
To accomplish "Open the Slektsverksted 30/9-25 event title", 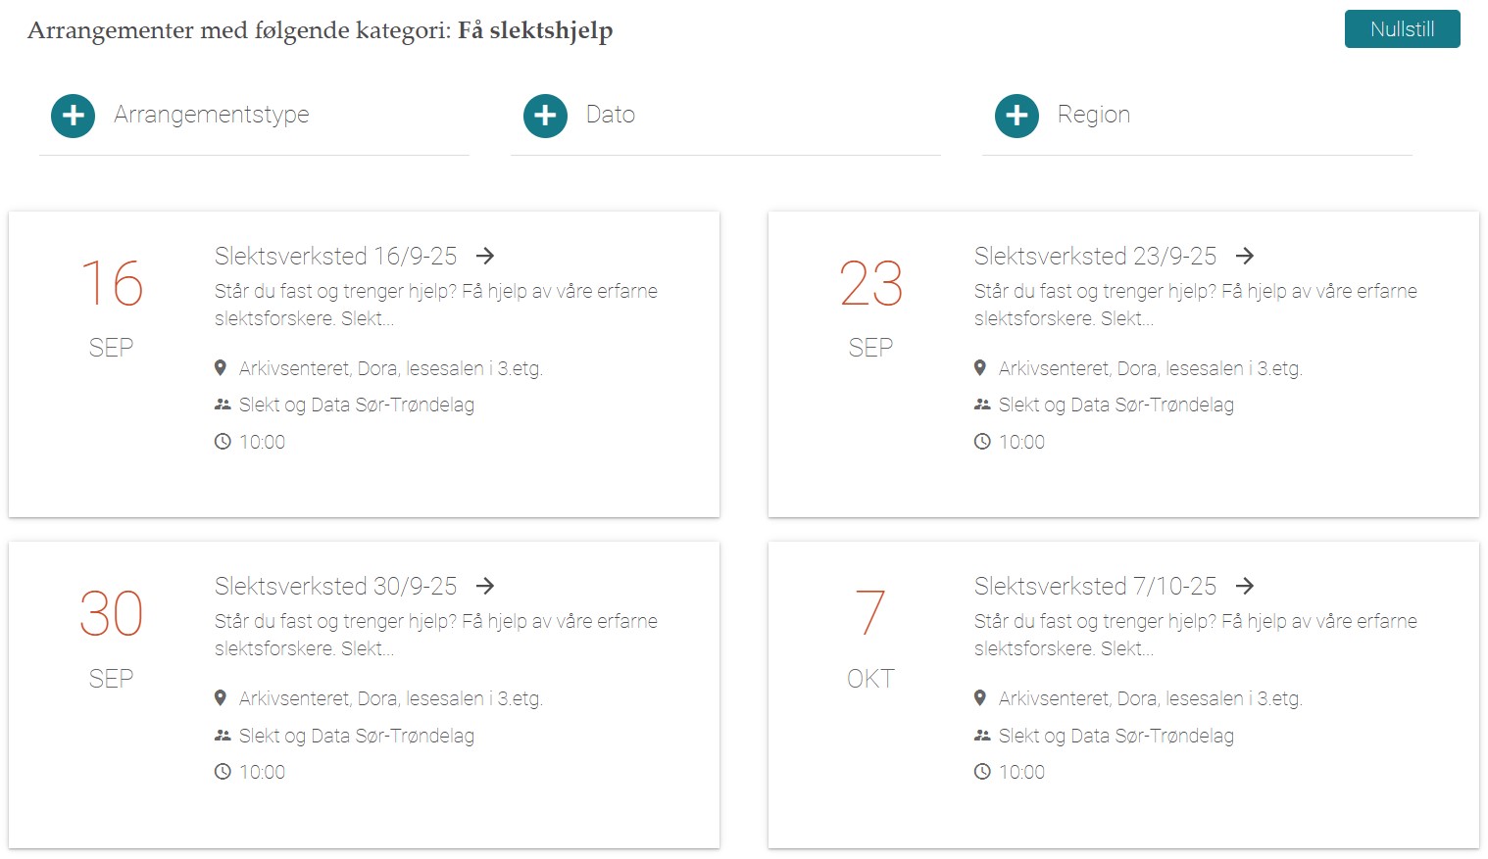I will pyautogui.click(x=335, y=587).
